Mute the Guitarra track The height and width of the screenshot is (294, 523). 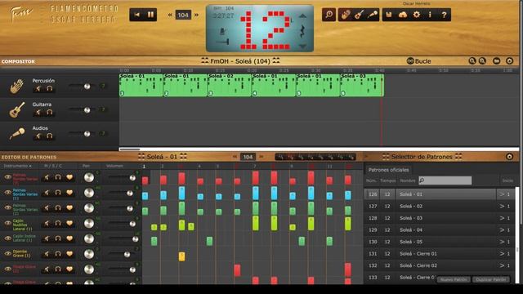coord(38,113)
